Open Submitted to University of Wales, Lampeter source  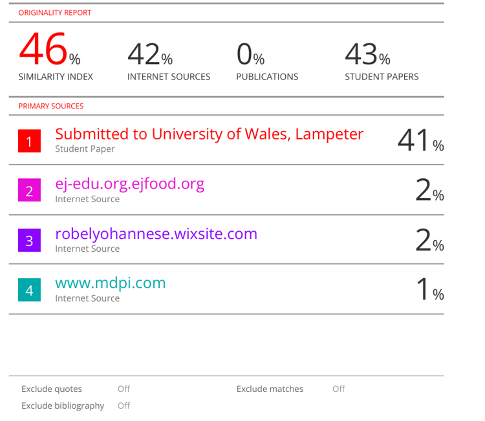(x=209, y=134)
